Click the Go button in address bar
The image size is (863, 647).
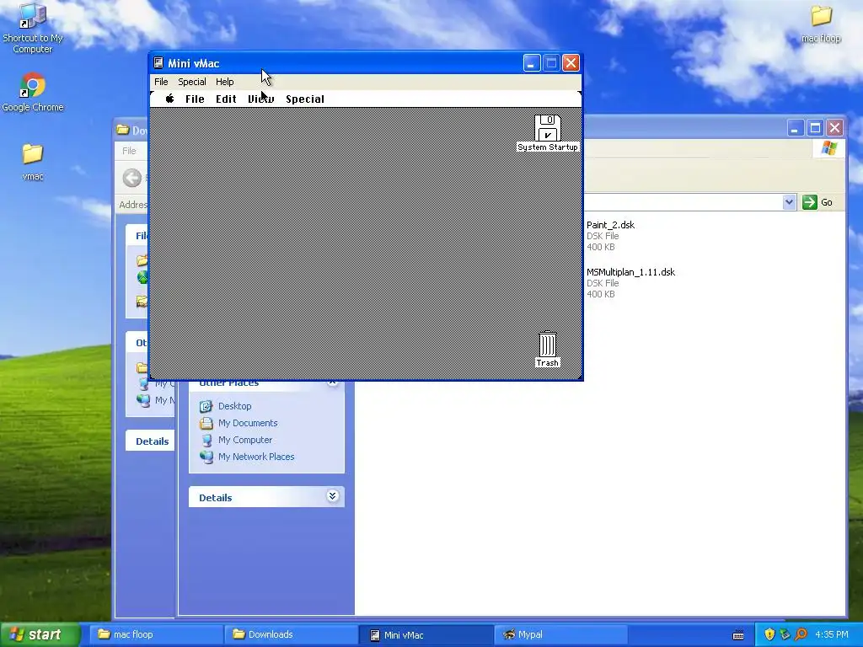click(817, 202)
